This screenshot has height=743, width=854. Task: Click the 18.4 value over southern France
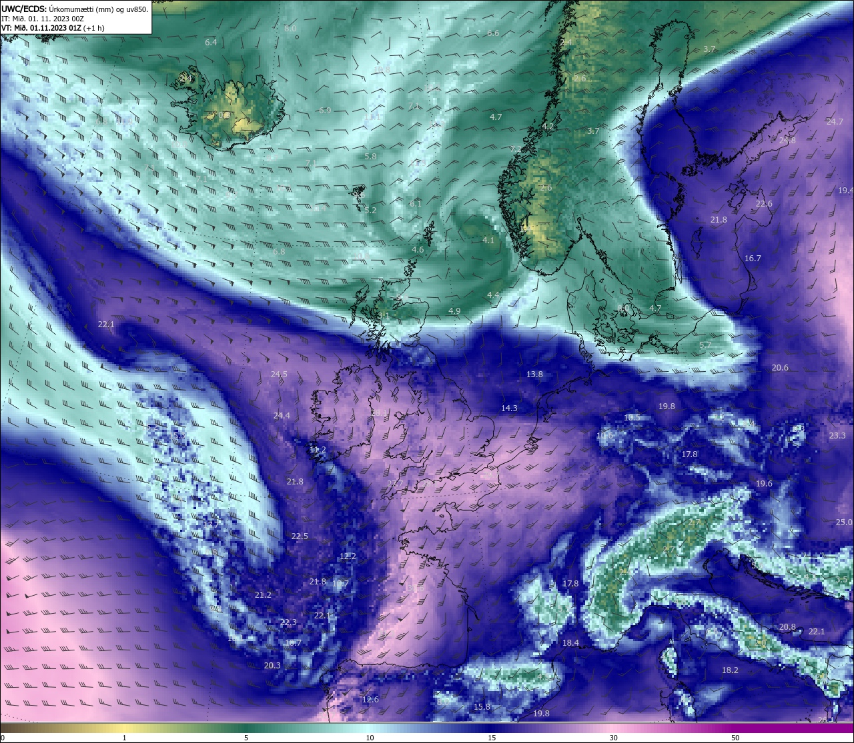coord(570,642)
